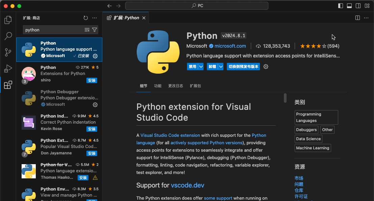Open Visual Studio Code extension link

(170, 135)
